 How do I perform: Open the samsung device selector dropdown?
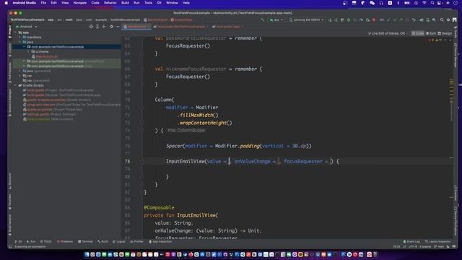[x=306, y=19]
